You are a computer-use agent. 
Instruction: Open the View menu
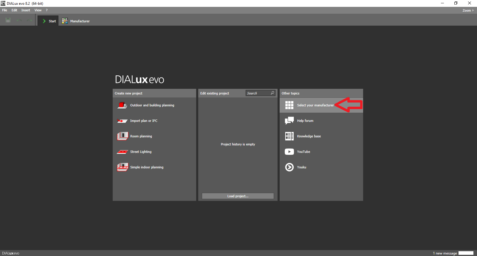coord(38,10)
